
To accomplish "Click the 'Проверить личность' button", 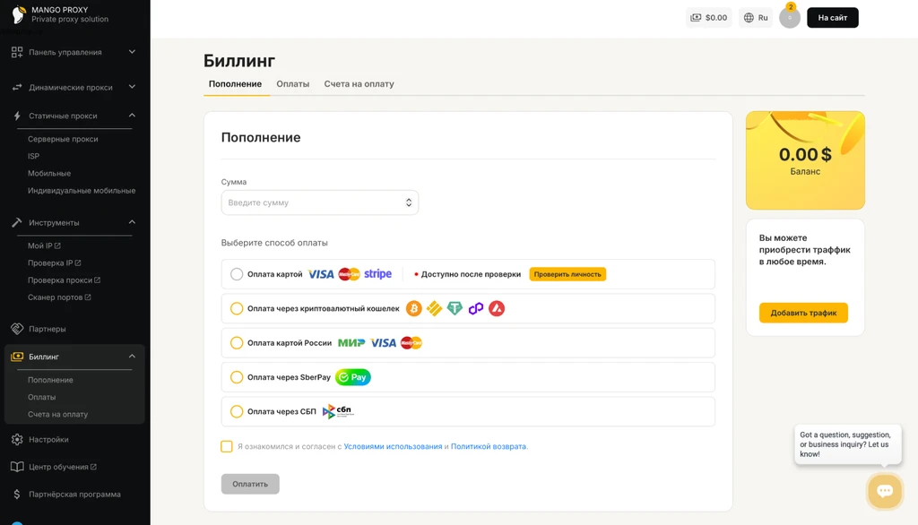I will (567, 274).
